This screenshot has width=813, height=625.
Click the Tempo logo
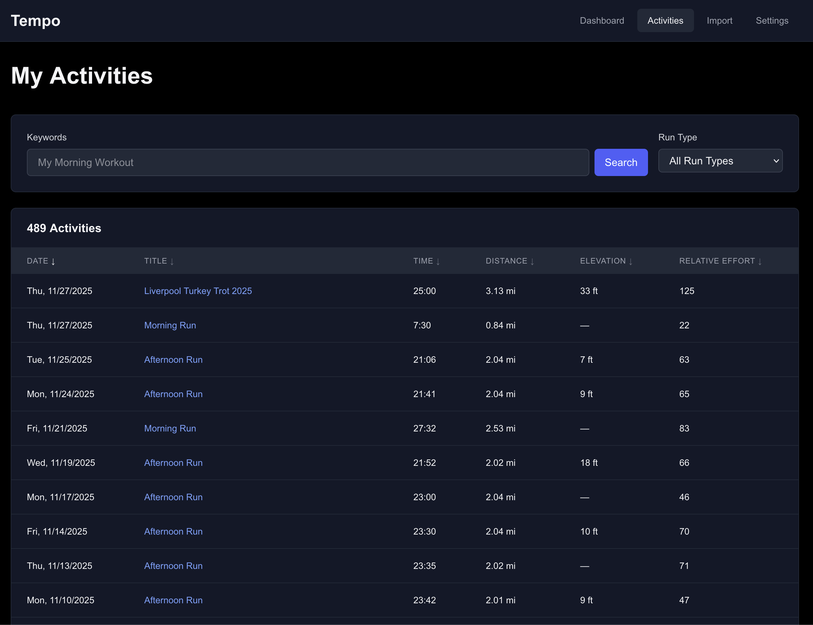pos(36,20)
